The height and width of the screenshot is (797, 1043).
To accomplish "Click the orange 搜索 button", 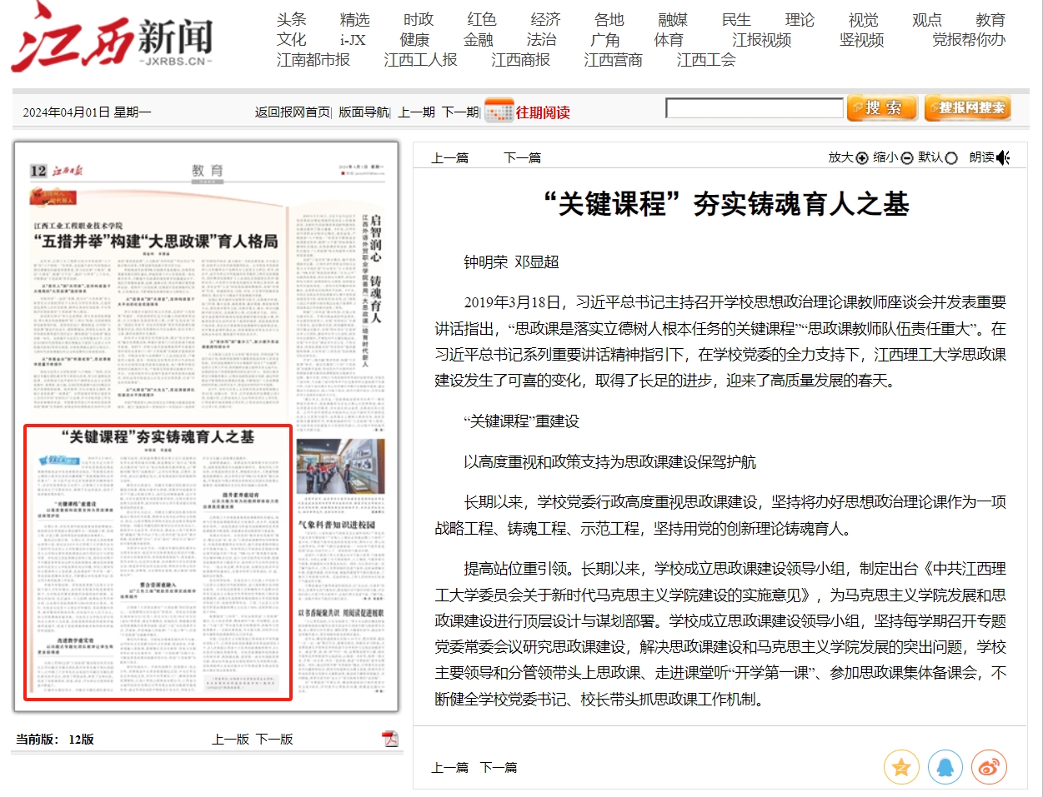I will [x=882, y=108].
